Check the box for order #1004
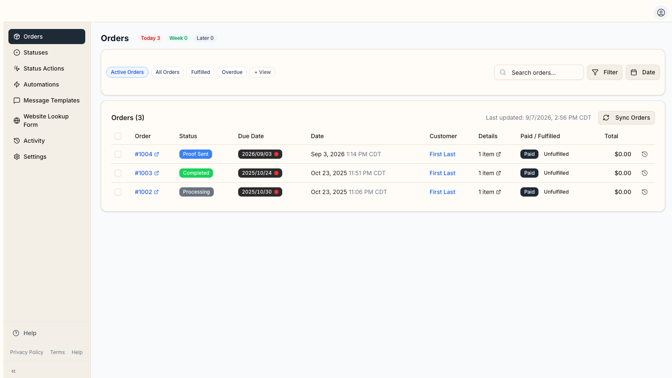Screen dimensions: 672x378 (118, 154)
